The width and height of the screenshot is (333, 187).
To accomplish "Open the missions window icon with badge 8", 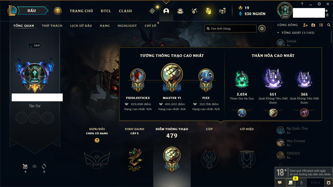I will pyautogui.click(x=291, y=183).
